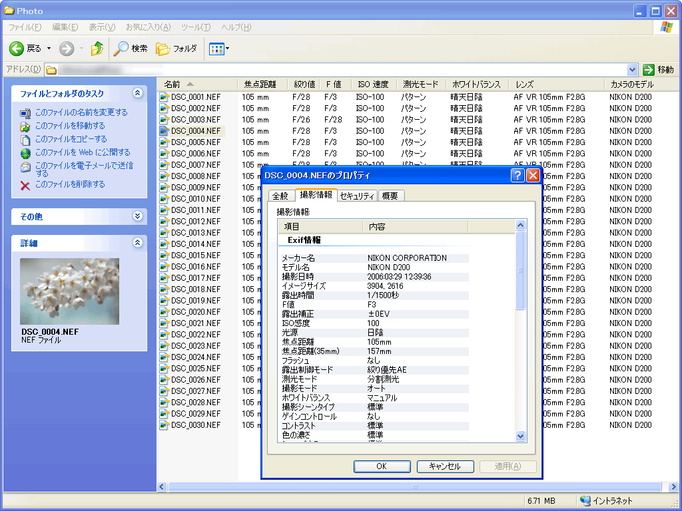Select file DSC_0001.NEF

pyautogui.click(x=196, y=97)
